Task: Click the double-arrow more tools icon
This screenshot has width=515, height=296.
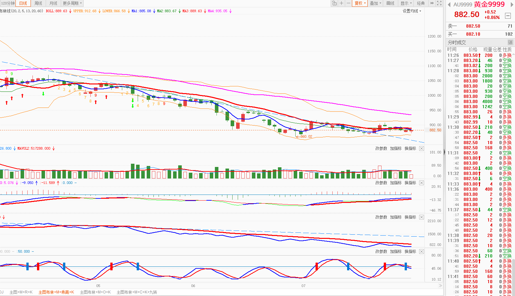Action: point(432,3)
